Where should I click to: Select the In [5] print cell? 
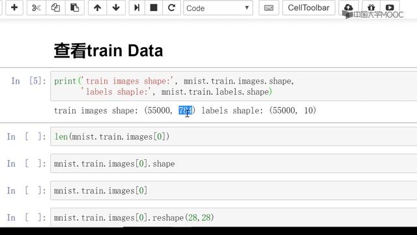click(x=233, y=86)
